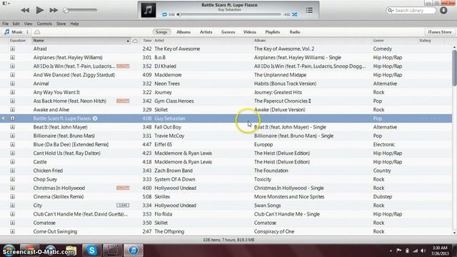Click the Search Library field

411,11
